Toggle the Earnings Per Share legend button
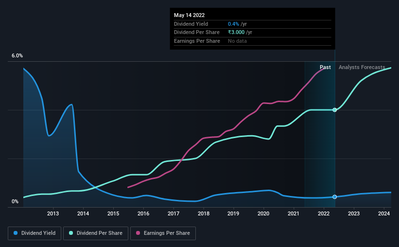Viewport: 399px width, 247px height. [x=163, y=233]
